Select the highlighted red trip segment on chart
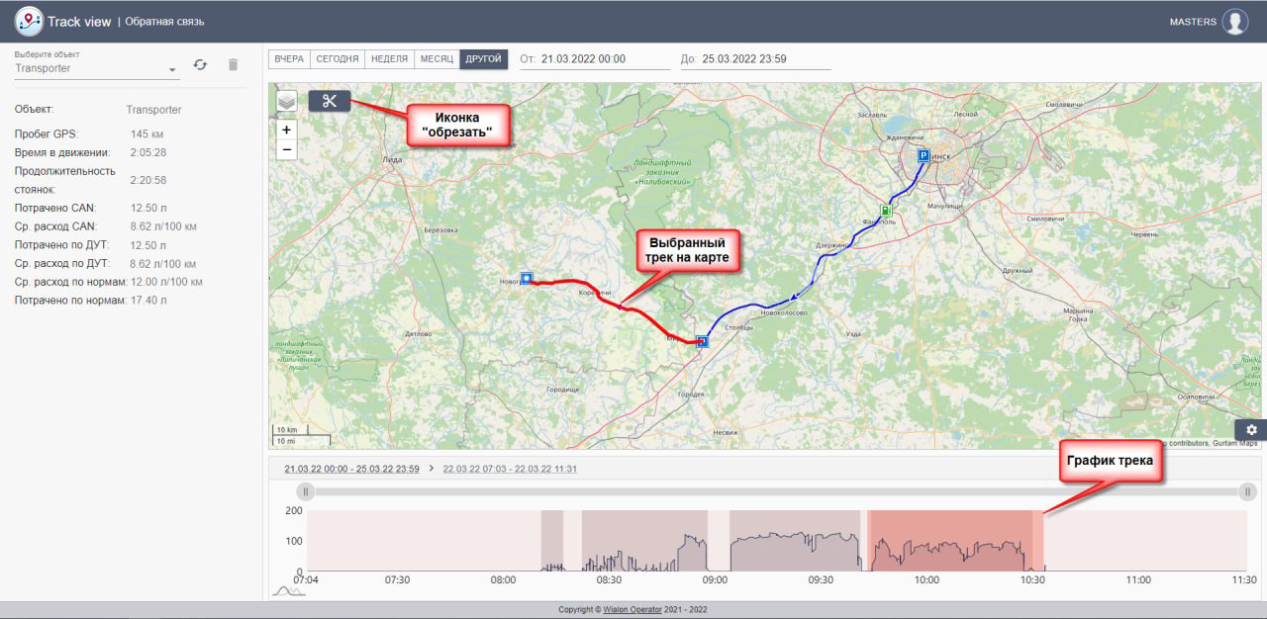 pyautogui.click(x=950, y=539)
